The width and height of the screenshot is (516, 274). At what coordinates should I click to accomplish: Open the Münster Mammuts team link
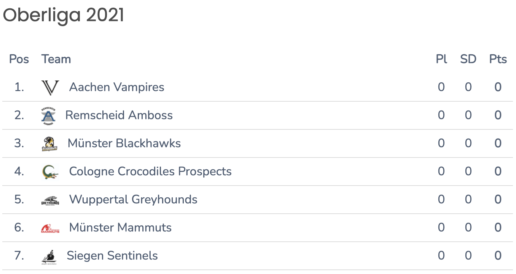tap(120, 228)
